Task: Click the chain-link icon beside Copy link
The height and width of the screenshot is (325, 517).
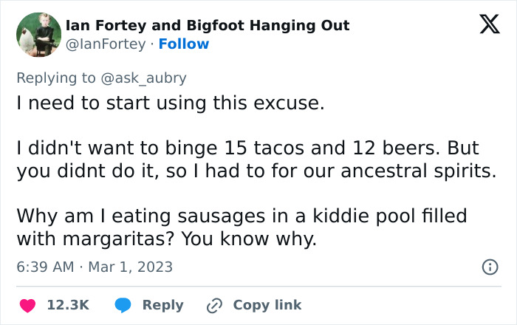Action: point(215,305)
